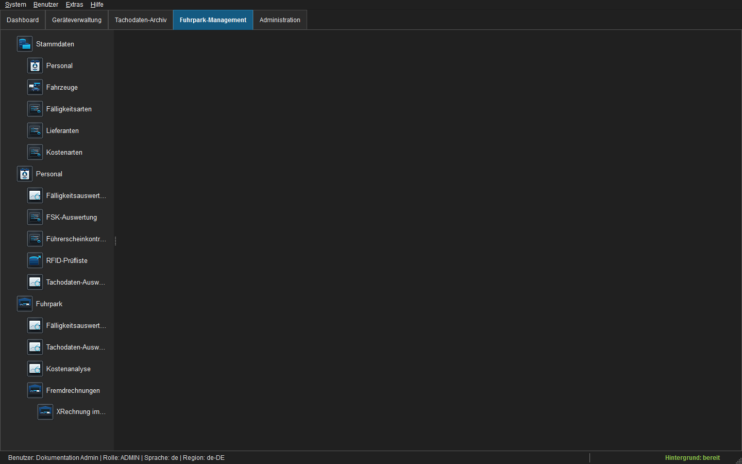The width and height of the screenshot is (742, 464).
Task: Switch to the Tachodaten-Archiv tab
Action: (141, 20)
